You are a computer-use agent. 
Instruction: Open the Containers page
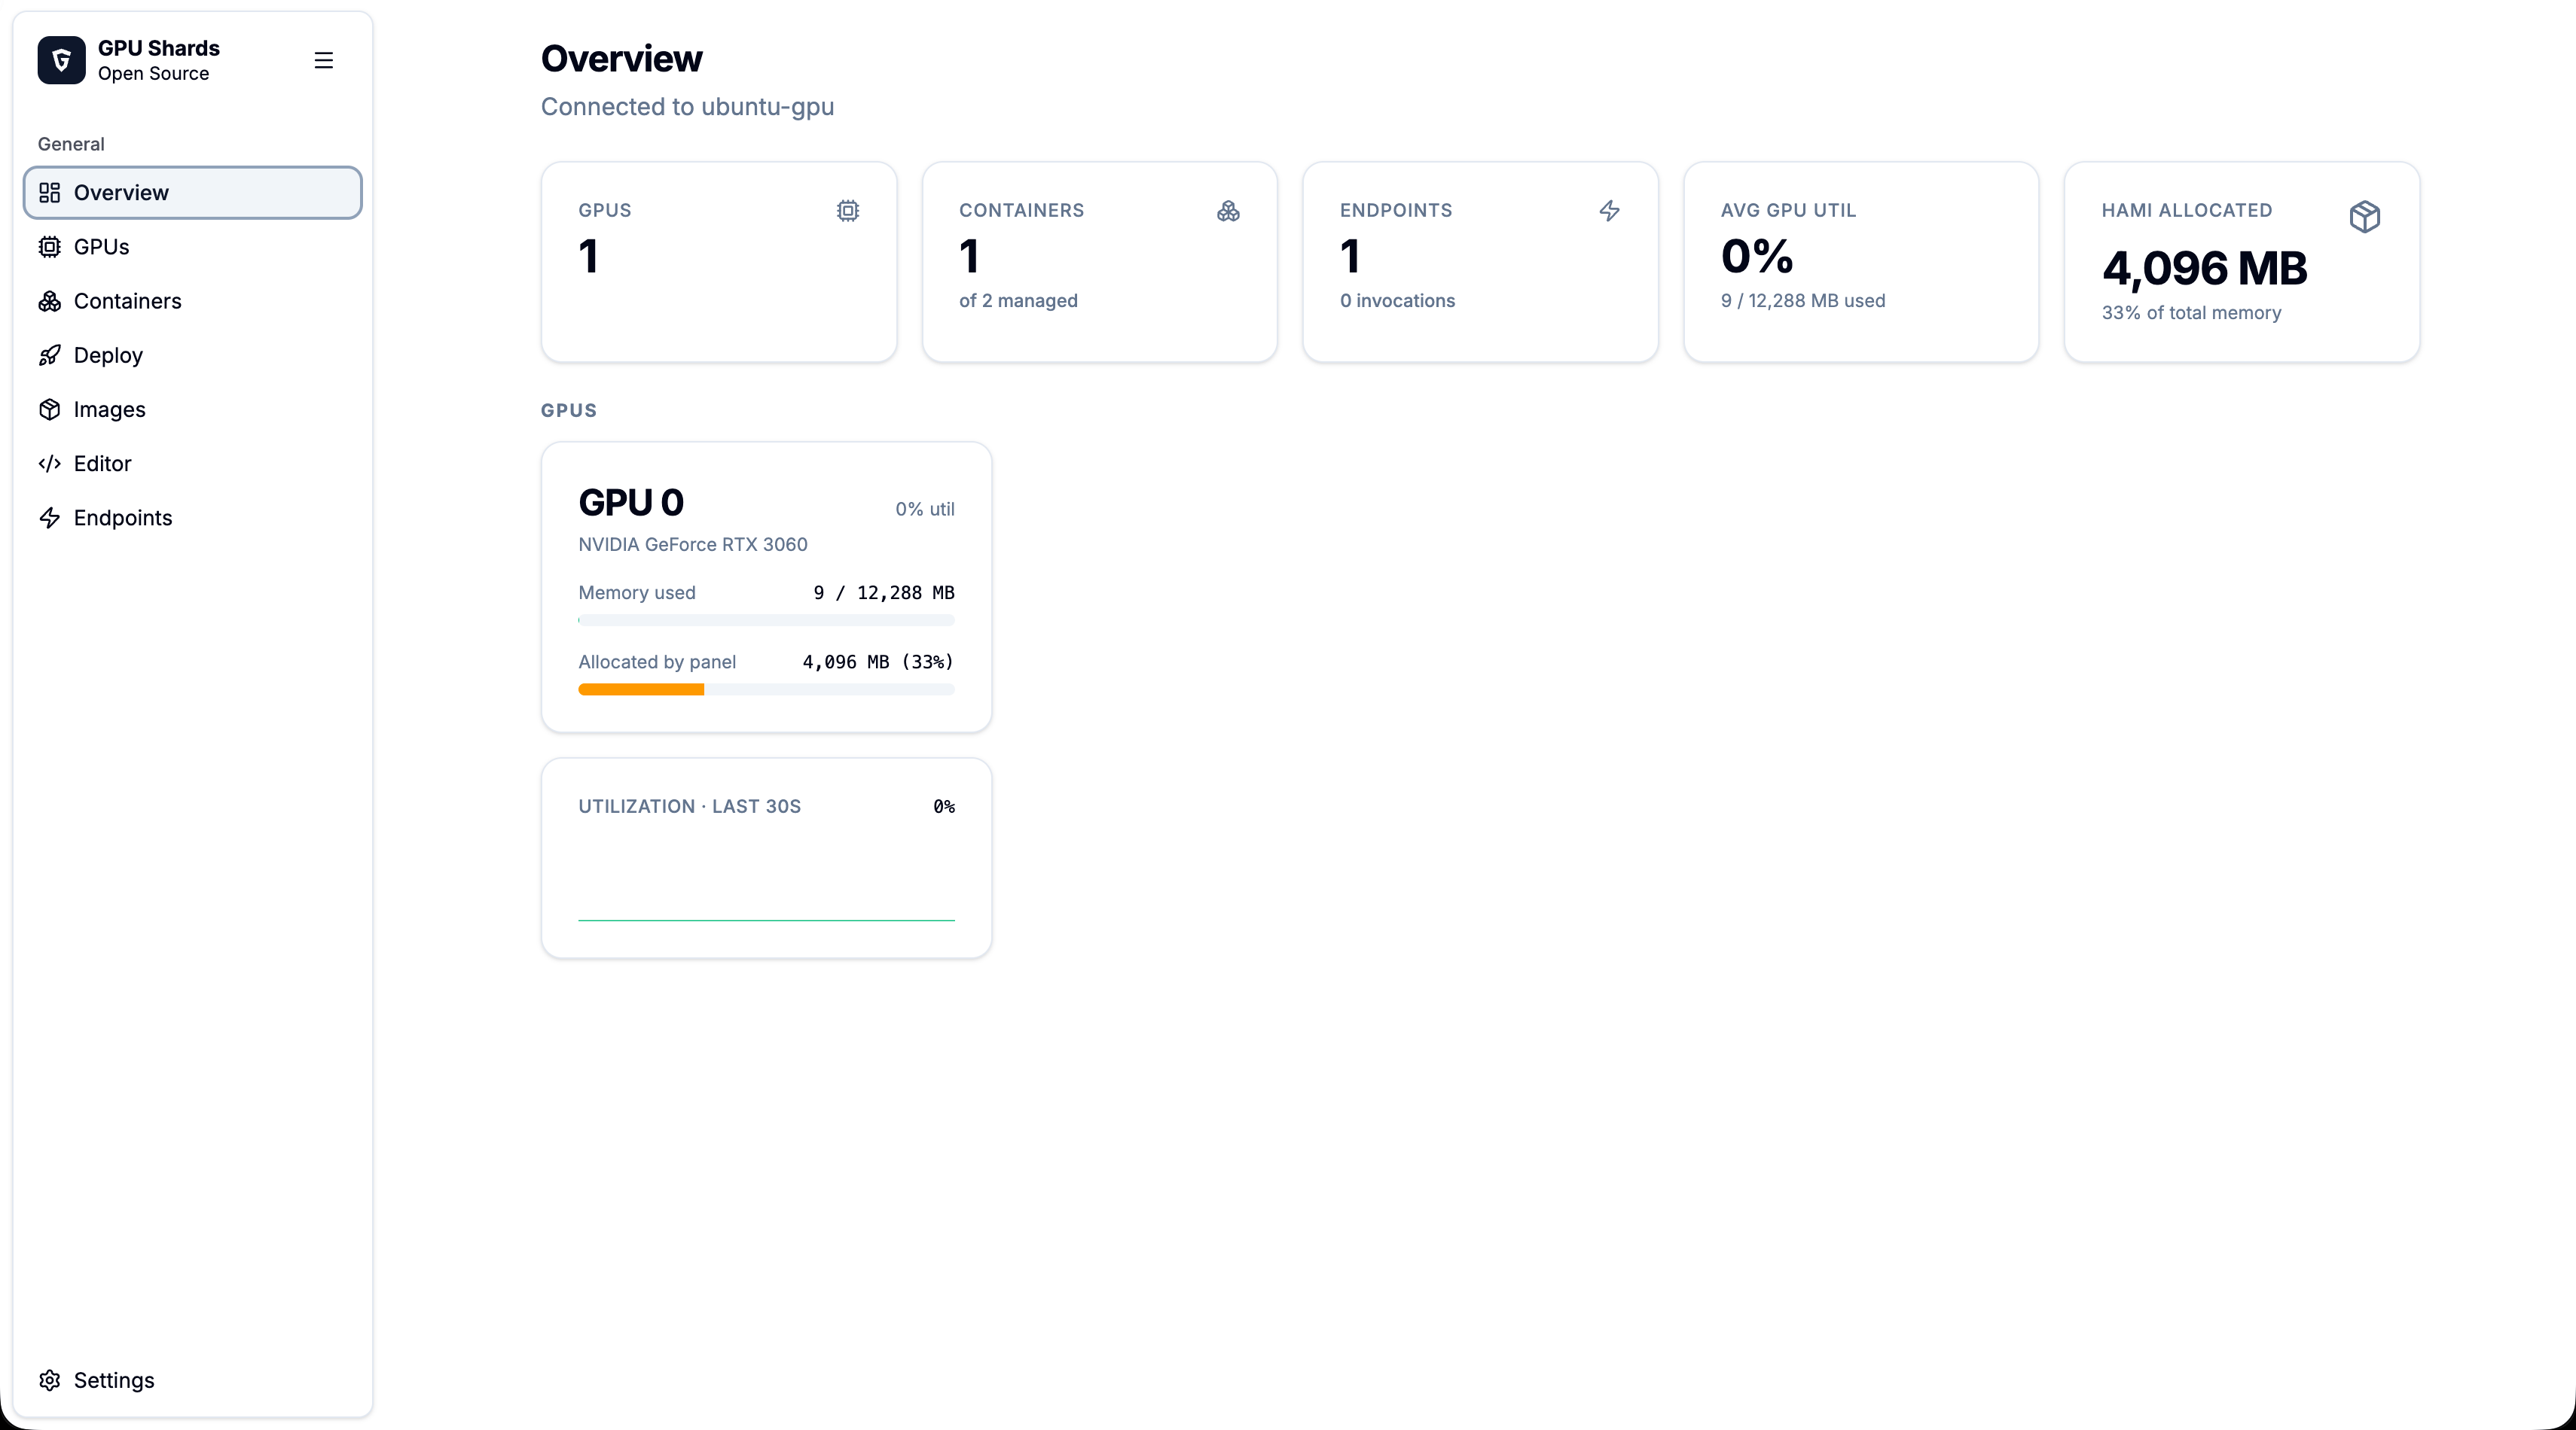pos(193,301)
